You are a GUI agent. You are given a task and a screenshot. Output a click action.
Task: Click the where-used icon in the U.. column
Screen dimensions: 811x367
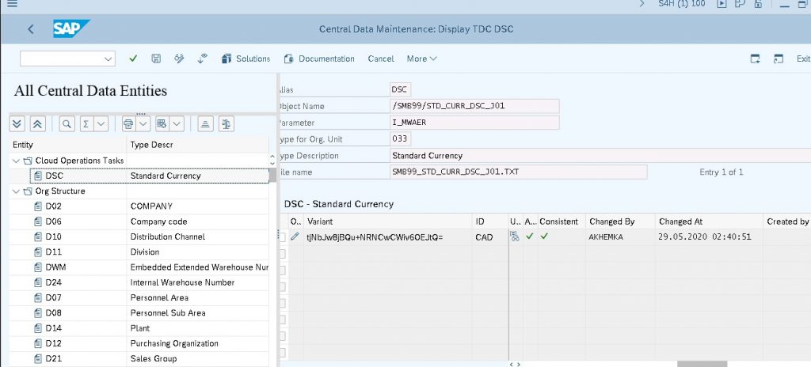tap(514, 236)
